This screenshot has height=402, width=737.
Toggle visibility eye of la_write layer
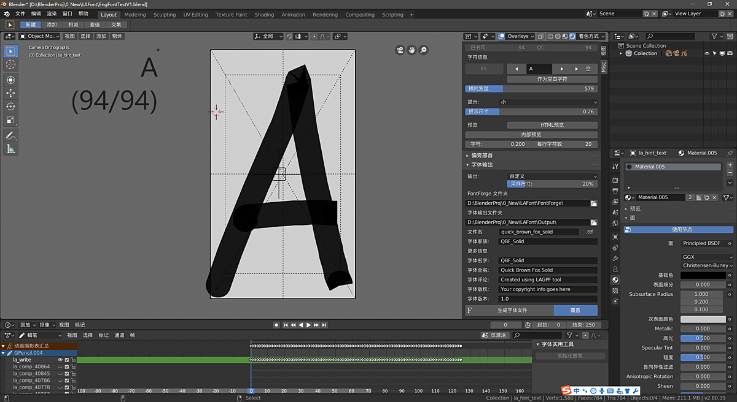[60, 360]
